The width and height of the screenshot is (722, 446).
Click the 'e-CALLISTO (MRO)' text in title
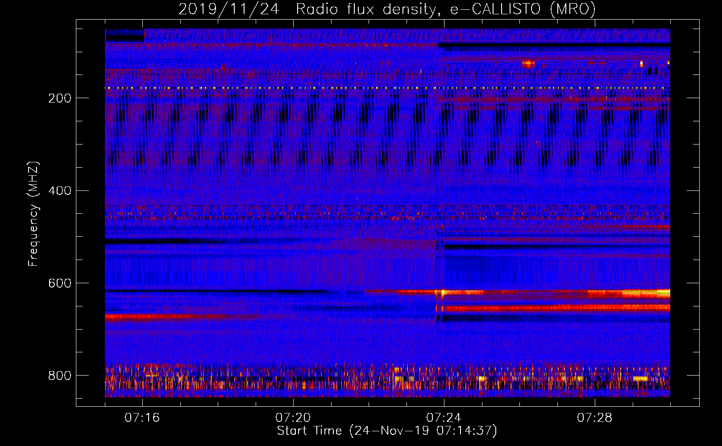coord(523,9)
